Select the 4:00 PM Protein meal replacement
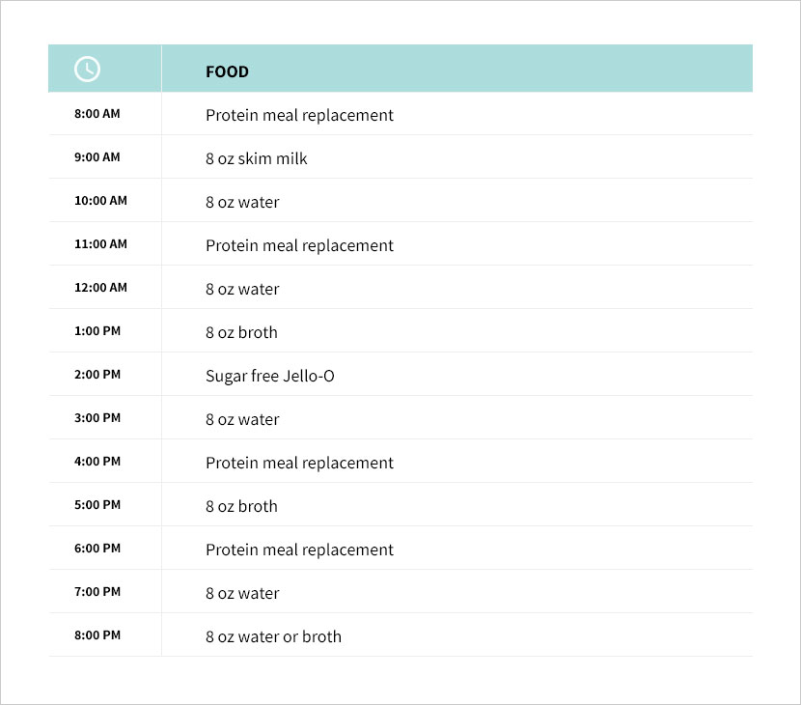Screen dimensions: 801x705 (x=299, y=463)
